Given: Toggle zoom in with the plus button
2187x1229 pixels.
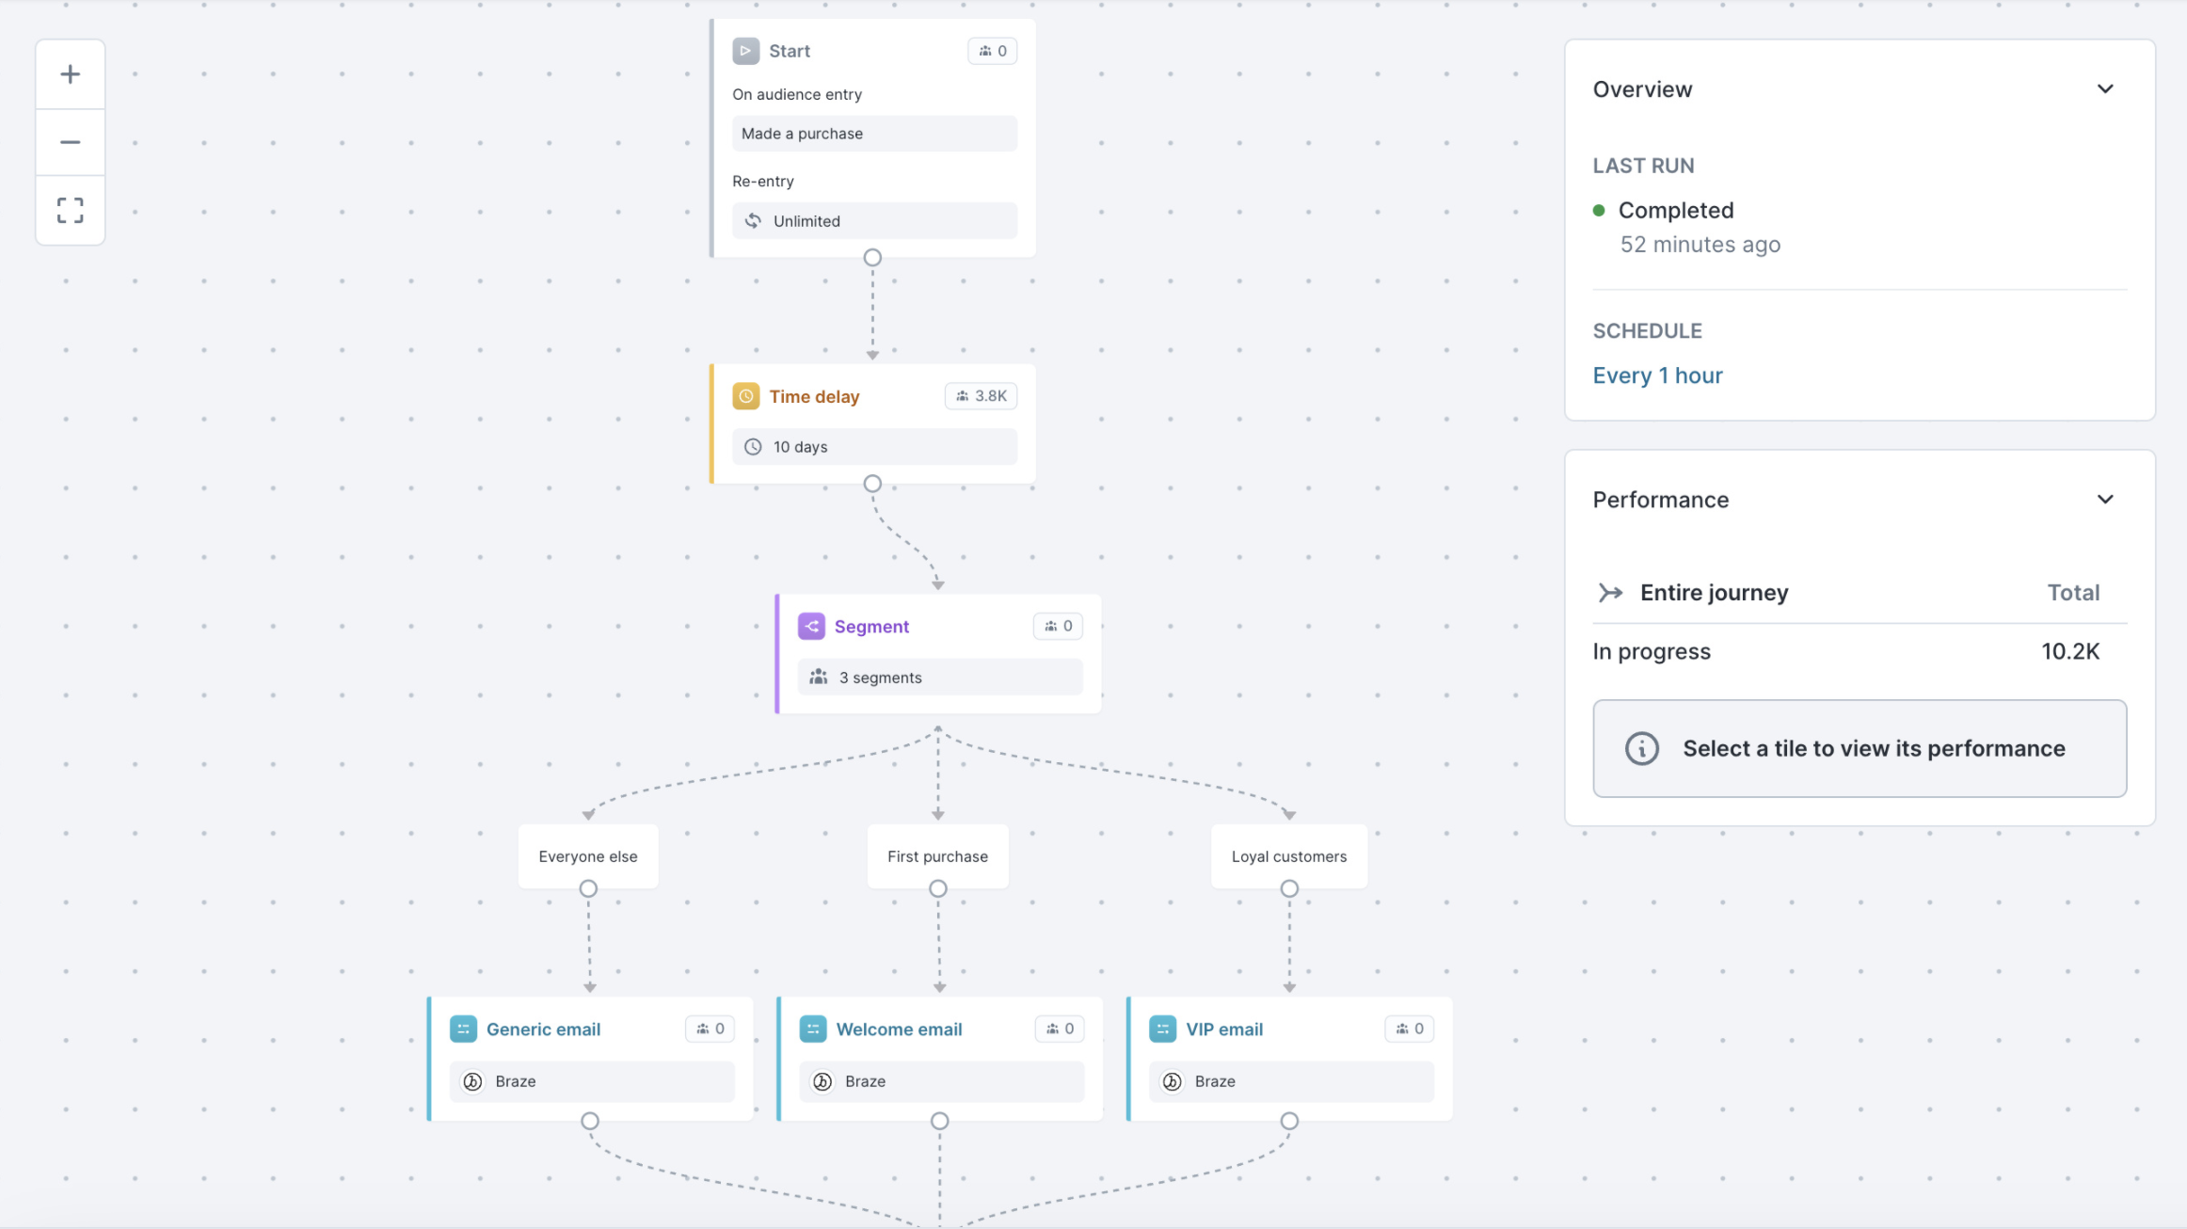Looking at the screenshot, I should point(69,72).
